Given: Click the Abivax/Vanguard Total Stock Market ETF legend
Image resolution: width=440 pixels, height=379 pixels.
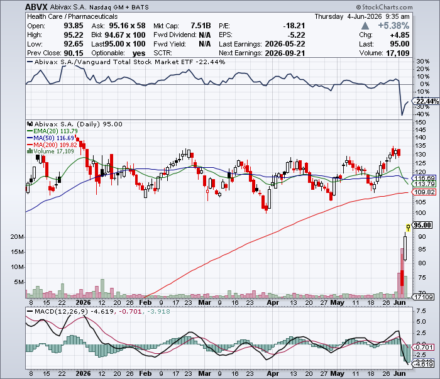Looking at the screenshot, I should click(x=126, y=62).
